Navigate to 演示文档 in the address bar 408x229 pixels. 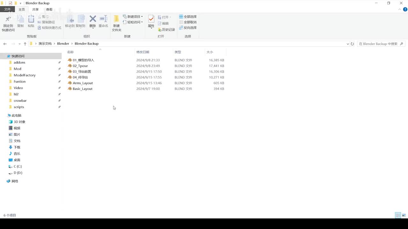[x=45, y=44]
